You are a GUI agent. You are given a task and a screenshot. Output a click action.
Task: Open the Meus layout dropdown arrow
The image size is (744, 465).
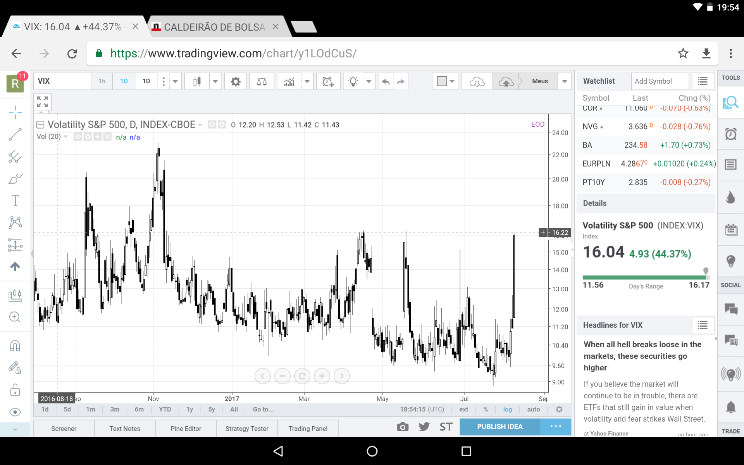[x=565, y=81]
